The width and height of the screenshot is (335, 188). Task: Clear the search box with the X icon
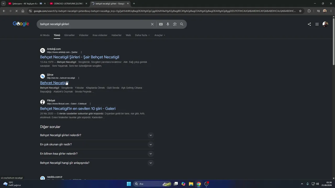[x=152, y=24]
